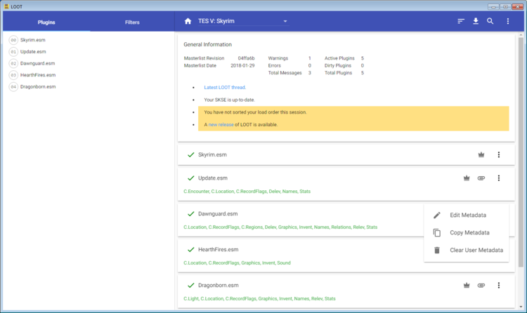The width and height of the screenshot is (527, 313).
Task: Click the 'Your SKSE is up-to-date.' message
Action: click(229, 100)
